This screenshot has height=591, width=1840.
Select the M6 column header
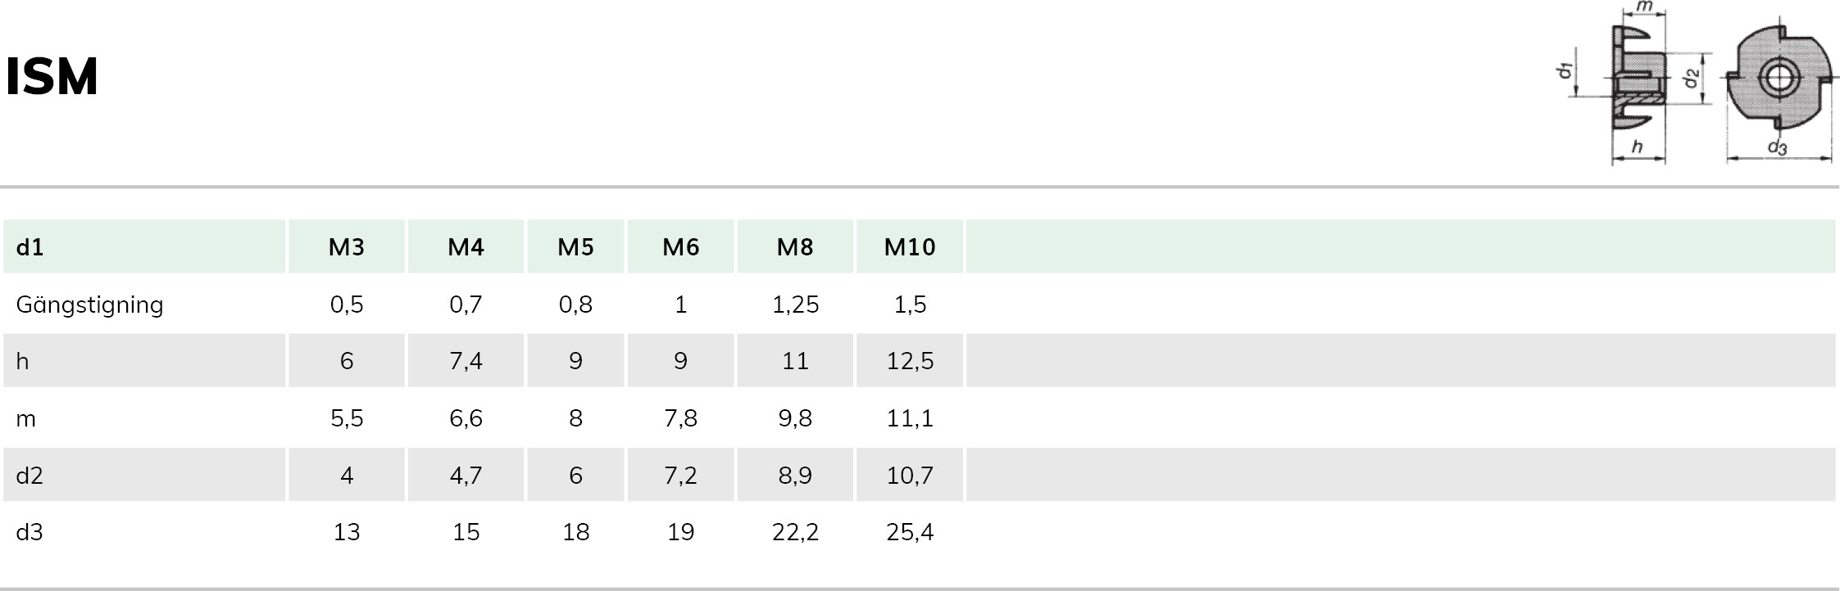680,246
